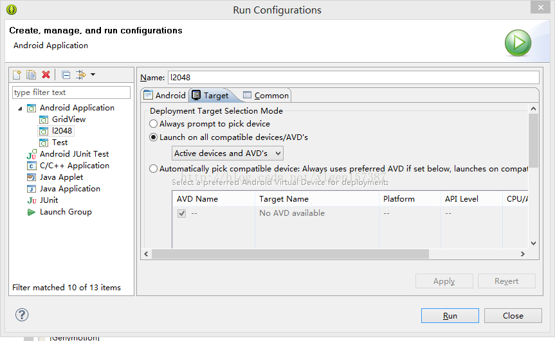The image size is (555, 341).
Task: Select Always prompt to pick device
Action: coord(153,124)
